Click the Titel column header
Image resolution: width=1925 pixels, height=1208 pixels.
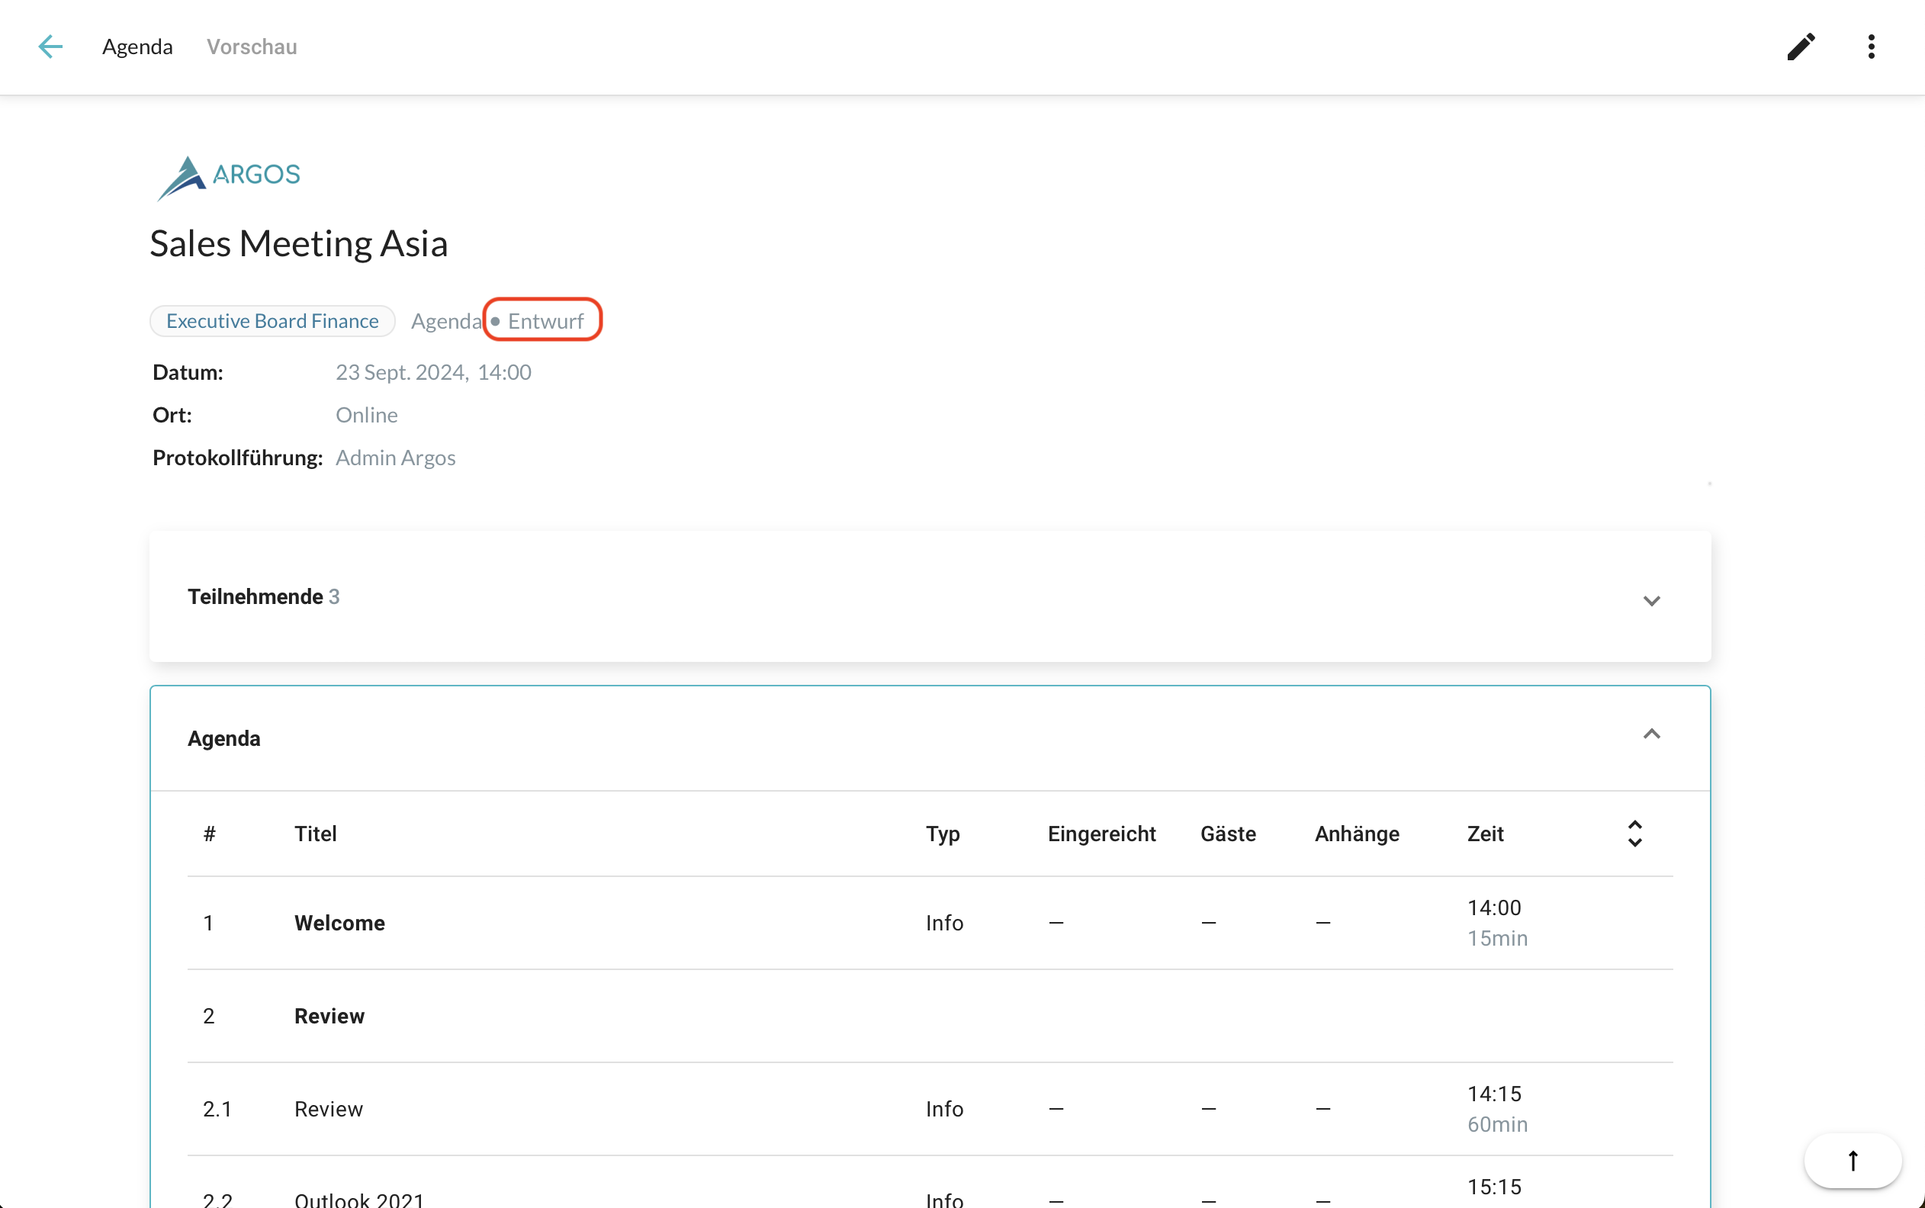[x=316, y=834]
